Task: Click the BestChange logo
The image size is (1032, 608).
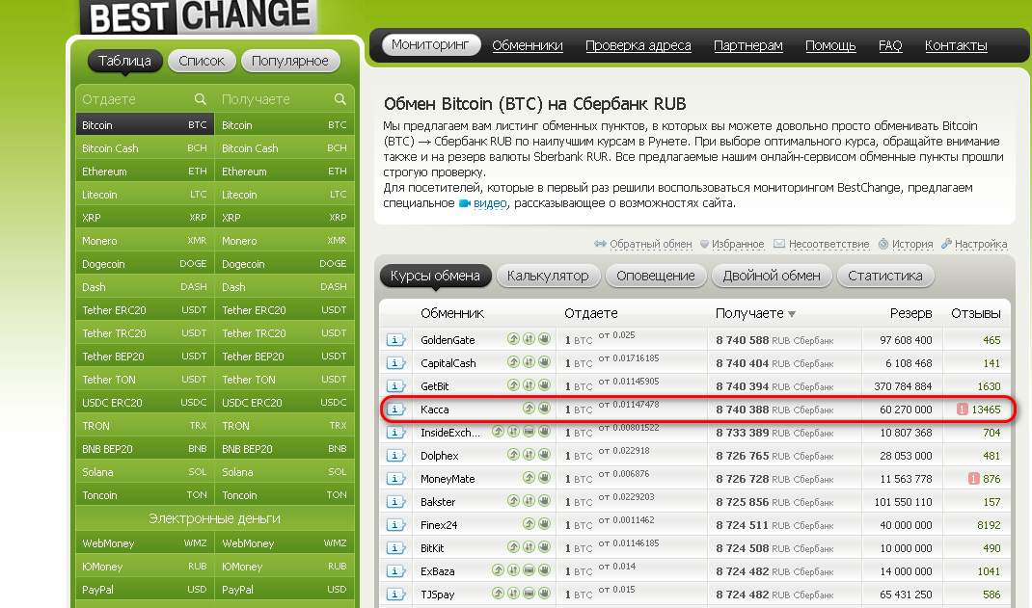Action: click(x=199, y=16)
